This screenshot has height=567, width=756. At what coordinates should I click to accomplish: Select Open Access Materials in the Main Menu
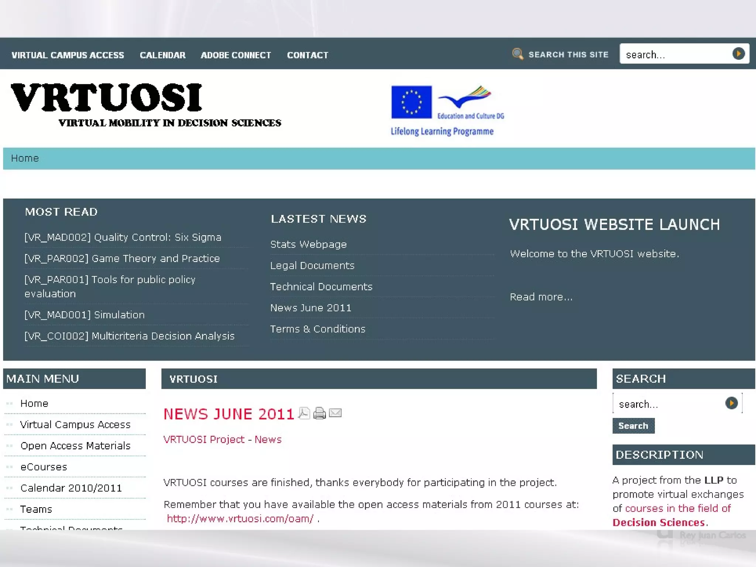point(75,446)
